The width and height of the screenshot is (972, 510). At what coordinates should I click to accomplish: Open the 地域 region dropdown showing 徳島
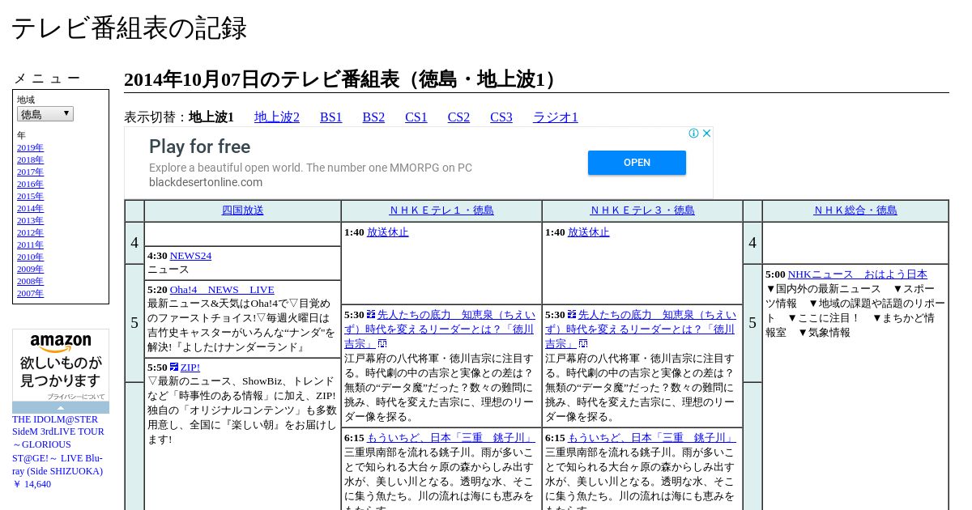45,114
